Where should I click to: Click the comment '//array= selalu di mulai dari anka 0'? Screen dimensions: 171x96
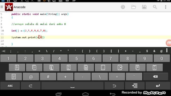click(x=38, y=24)
